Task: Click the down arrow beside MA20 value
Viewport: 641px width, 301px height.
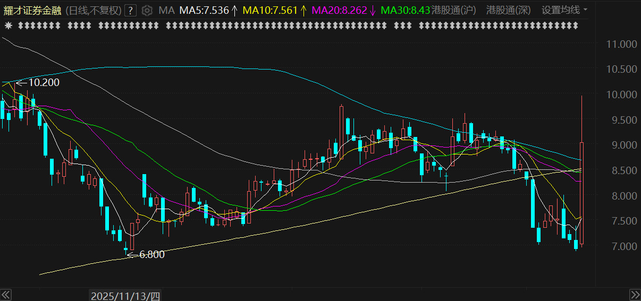Action: [373, 10]
